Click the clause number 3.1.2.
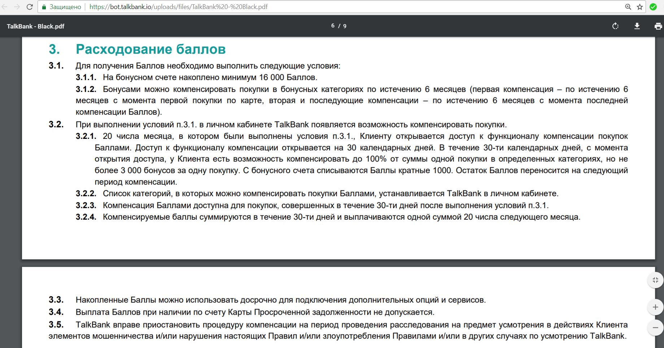 point(86,89)
